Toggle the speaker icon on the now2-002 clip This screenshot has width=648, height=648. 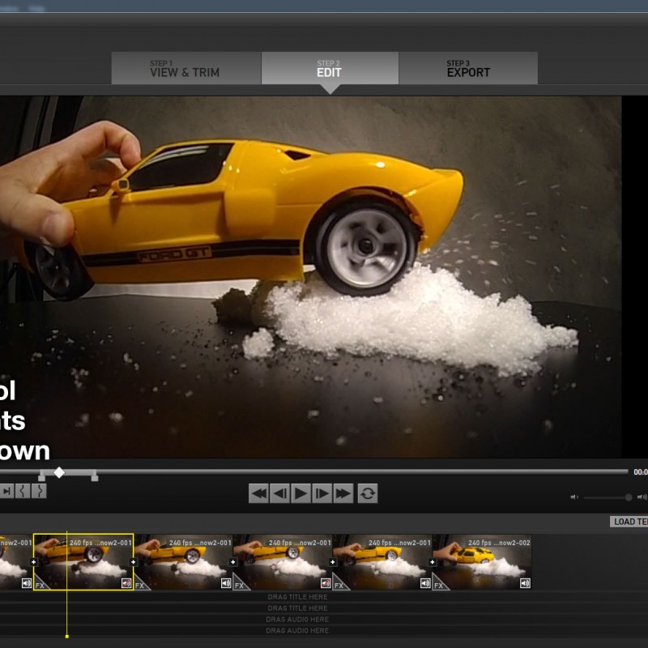[x=525, y=582]
